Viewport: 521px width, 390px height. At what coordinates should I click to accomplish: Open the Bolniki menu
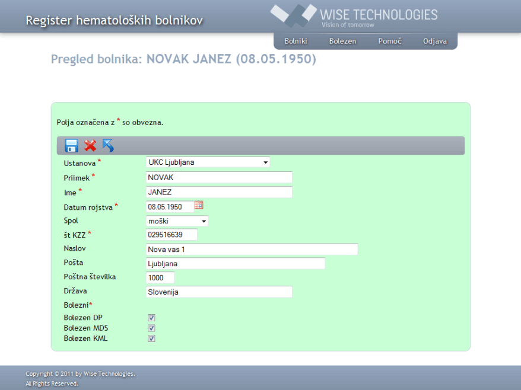tap(296, 41)
